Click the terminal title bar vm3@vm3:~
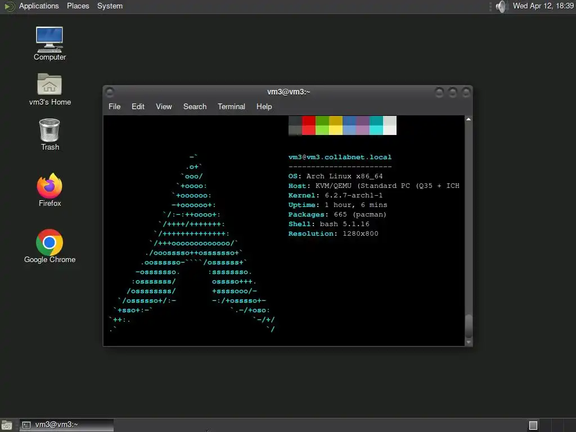 tap(289, 92)
